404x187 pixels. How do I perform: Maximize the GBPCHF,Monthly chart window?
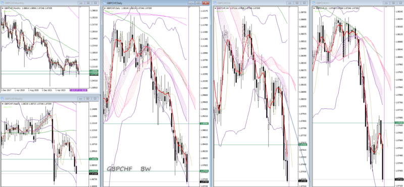88,3
